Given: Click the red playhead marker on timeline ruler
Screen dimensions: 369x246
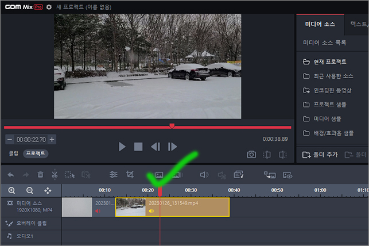Looking at the screenshot, I should pyautogui.click(x=160, y=191).
